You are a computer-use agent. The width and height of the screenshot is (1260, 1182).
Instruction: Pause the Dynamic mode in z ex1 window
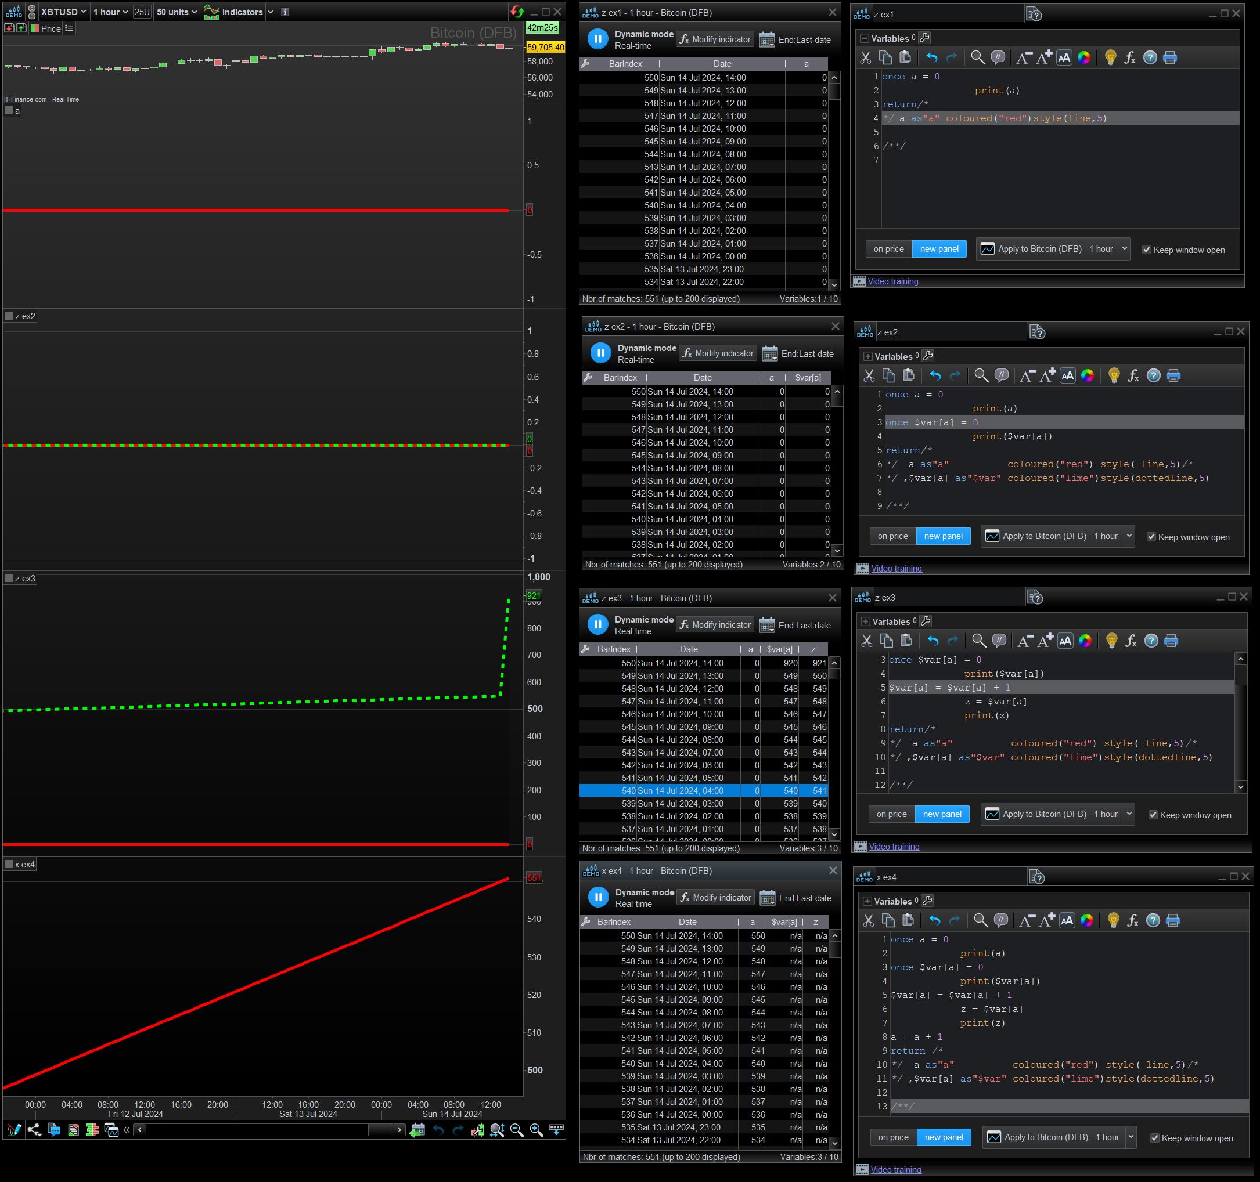tap(597, 39)
